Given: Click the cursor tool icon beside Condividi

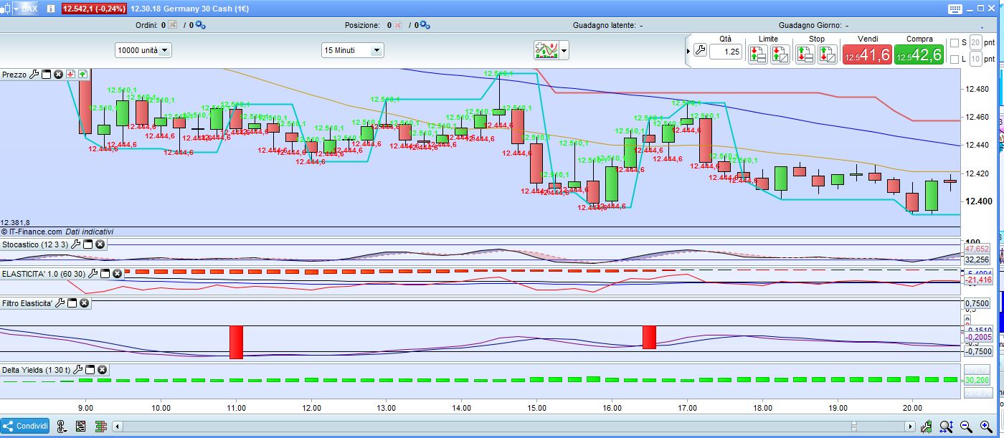Looking at the screenshot, I should pos(62,427).
